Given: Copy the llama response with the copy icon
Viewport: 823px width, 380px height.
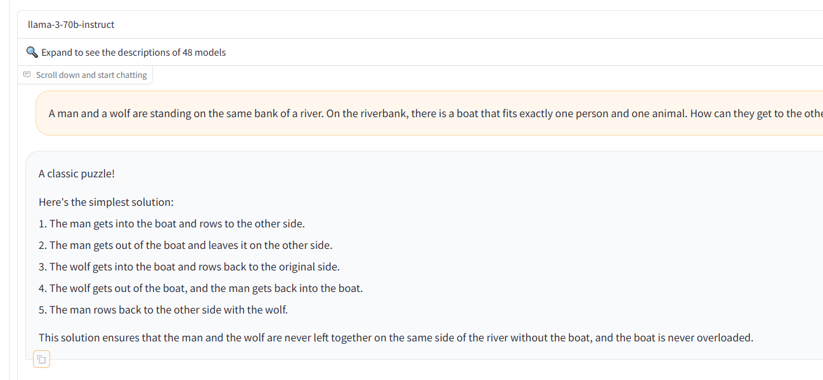Looking at the screenshot, I should point(41,360).
